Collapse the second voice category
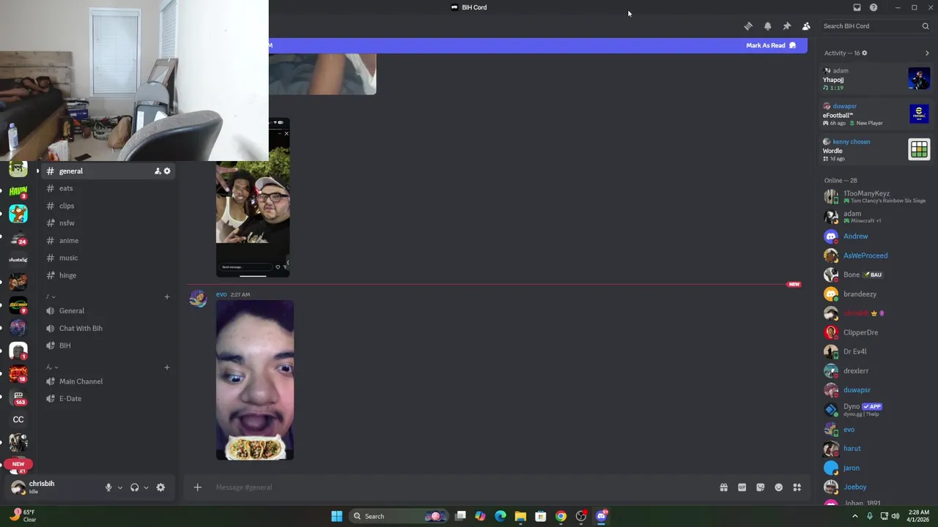Screen dimensions: 938x527 [51, 367]
